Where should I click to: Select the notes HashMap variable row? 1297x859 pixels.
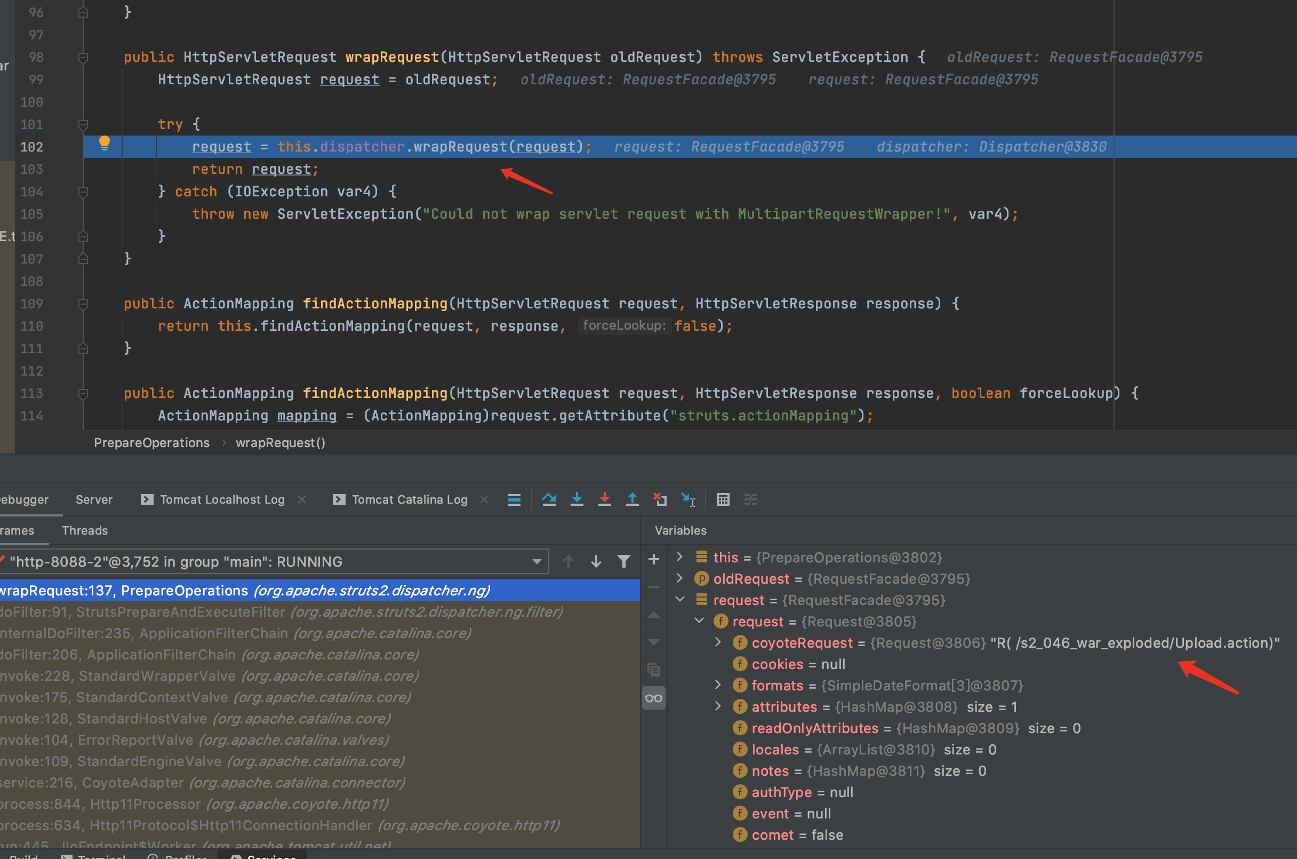[x=982, y=771]
